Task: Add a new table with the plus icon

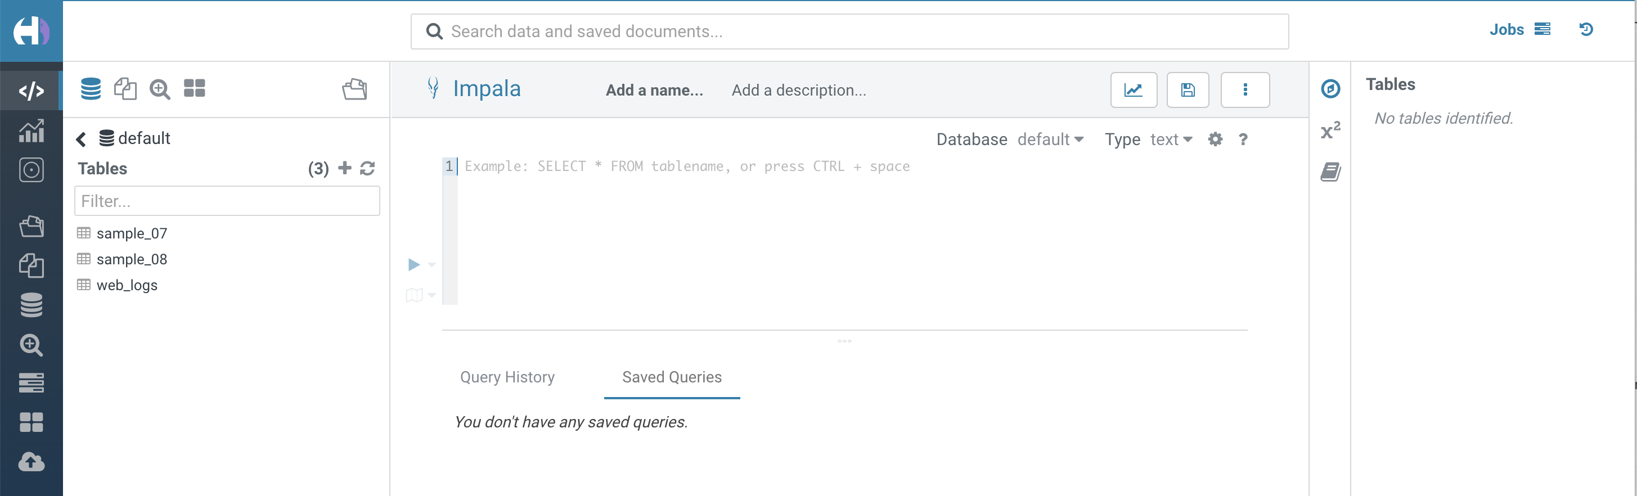Action: tap(344, 168)
